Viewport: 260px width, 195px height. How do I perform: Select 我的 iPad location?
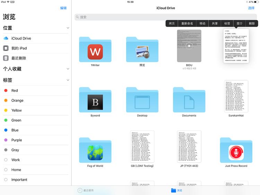pos(36,48)
